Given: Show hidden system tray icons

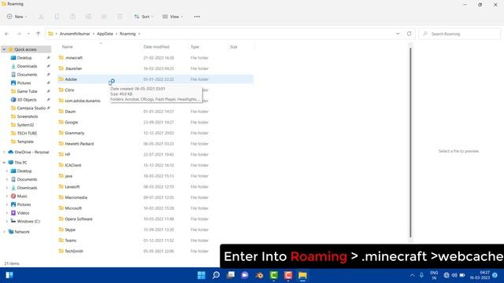Looking at the screenshot, I should point(412,275).
